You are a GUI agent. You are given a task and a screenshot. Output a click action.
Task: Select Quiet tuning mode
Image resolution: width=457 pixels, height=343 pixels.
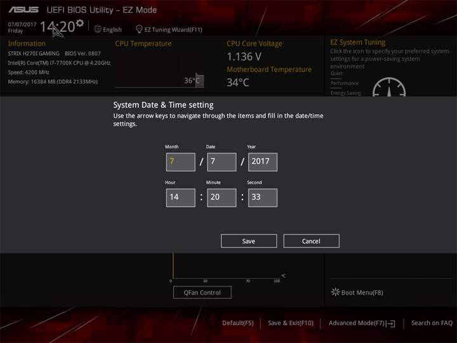pos(336,74)
